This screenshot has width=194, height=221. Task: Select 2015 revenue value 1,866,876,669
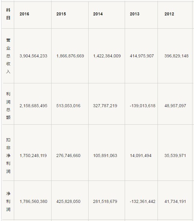coord(70,56)
